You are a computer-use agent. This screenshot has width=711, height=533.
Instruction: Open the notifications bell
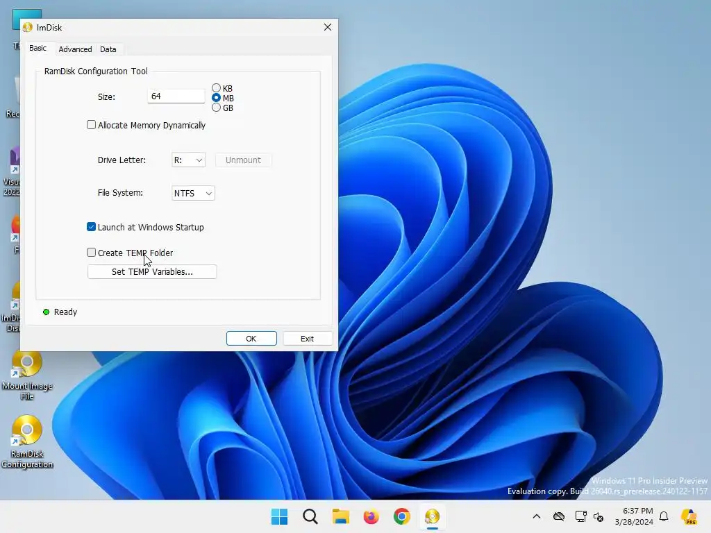(664, 516)
